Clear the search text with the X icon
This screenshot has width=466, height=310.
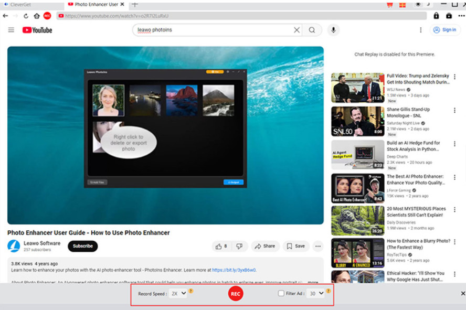coord(296,30)
